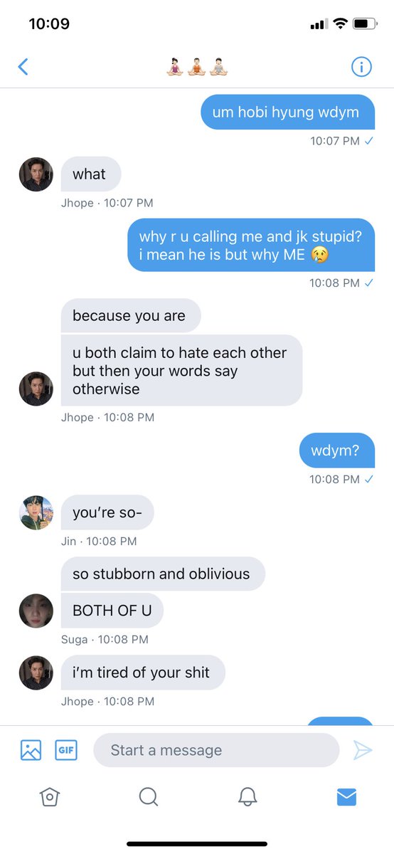Open Jin's profile avatar
This screenshot has width=394, height=854.
(36, 512)
